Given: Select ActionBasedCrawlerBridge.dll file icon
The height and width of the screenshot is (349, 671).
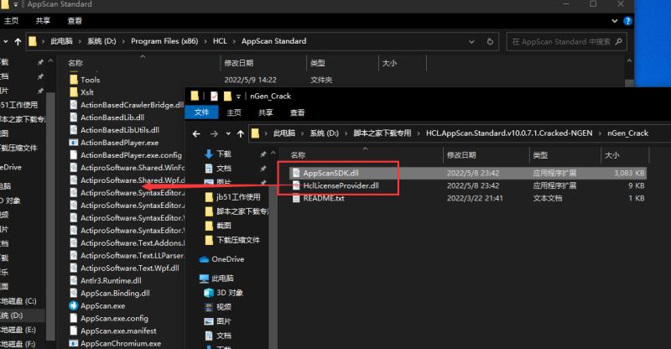Looking at the screenshot, I should click(x=74, y=105).
